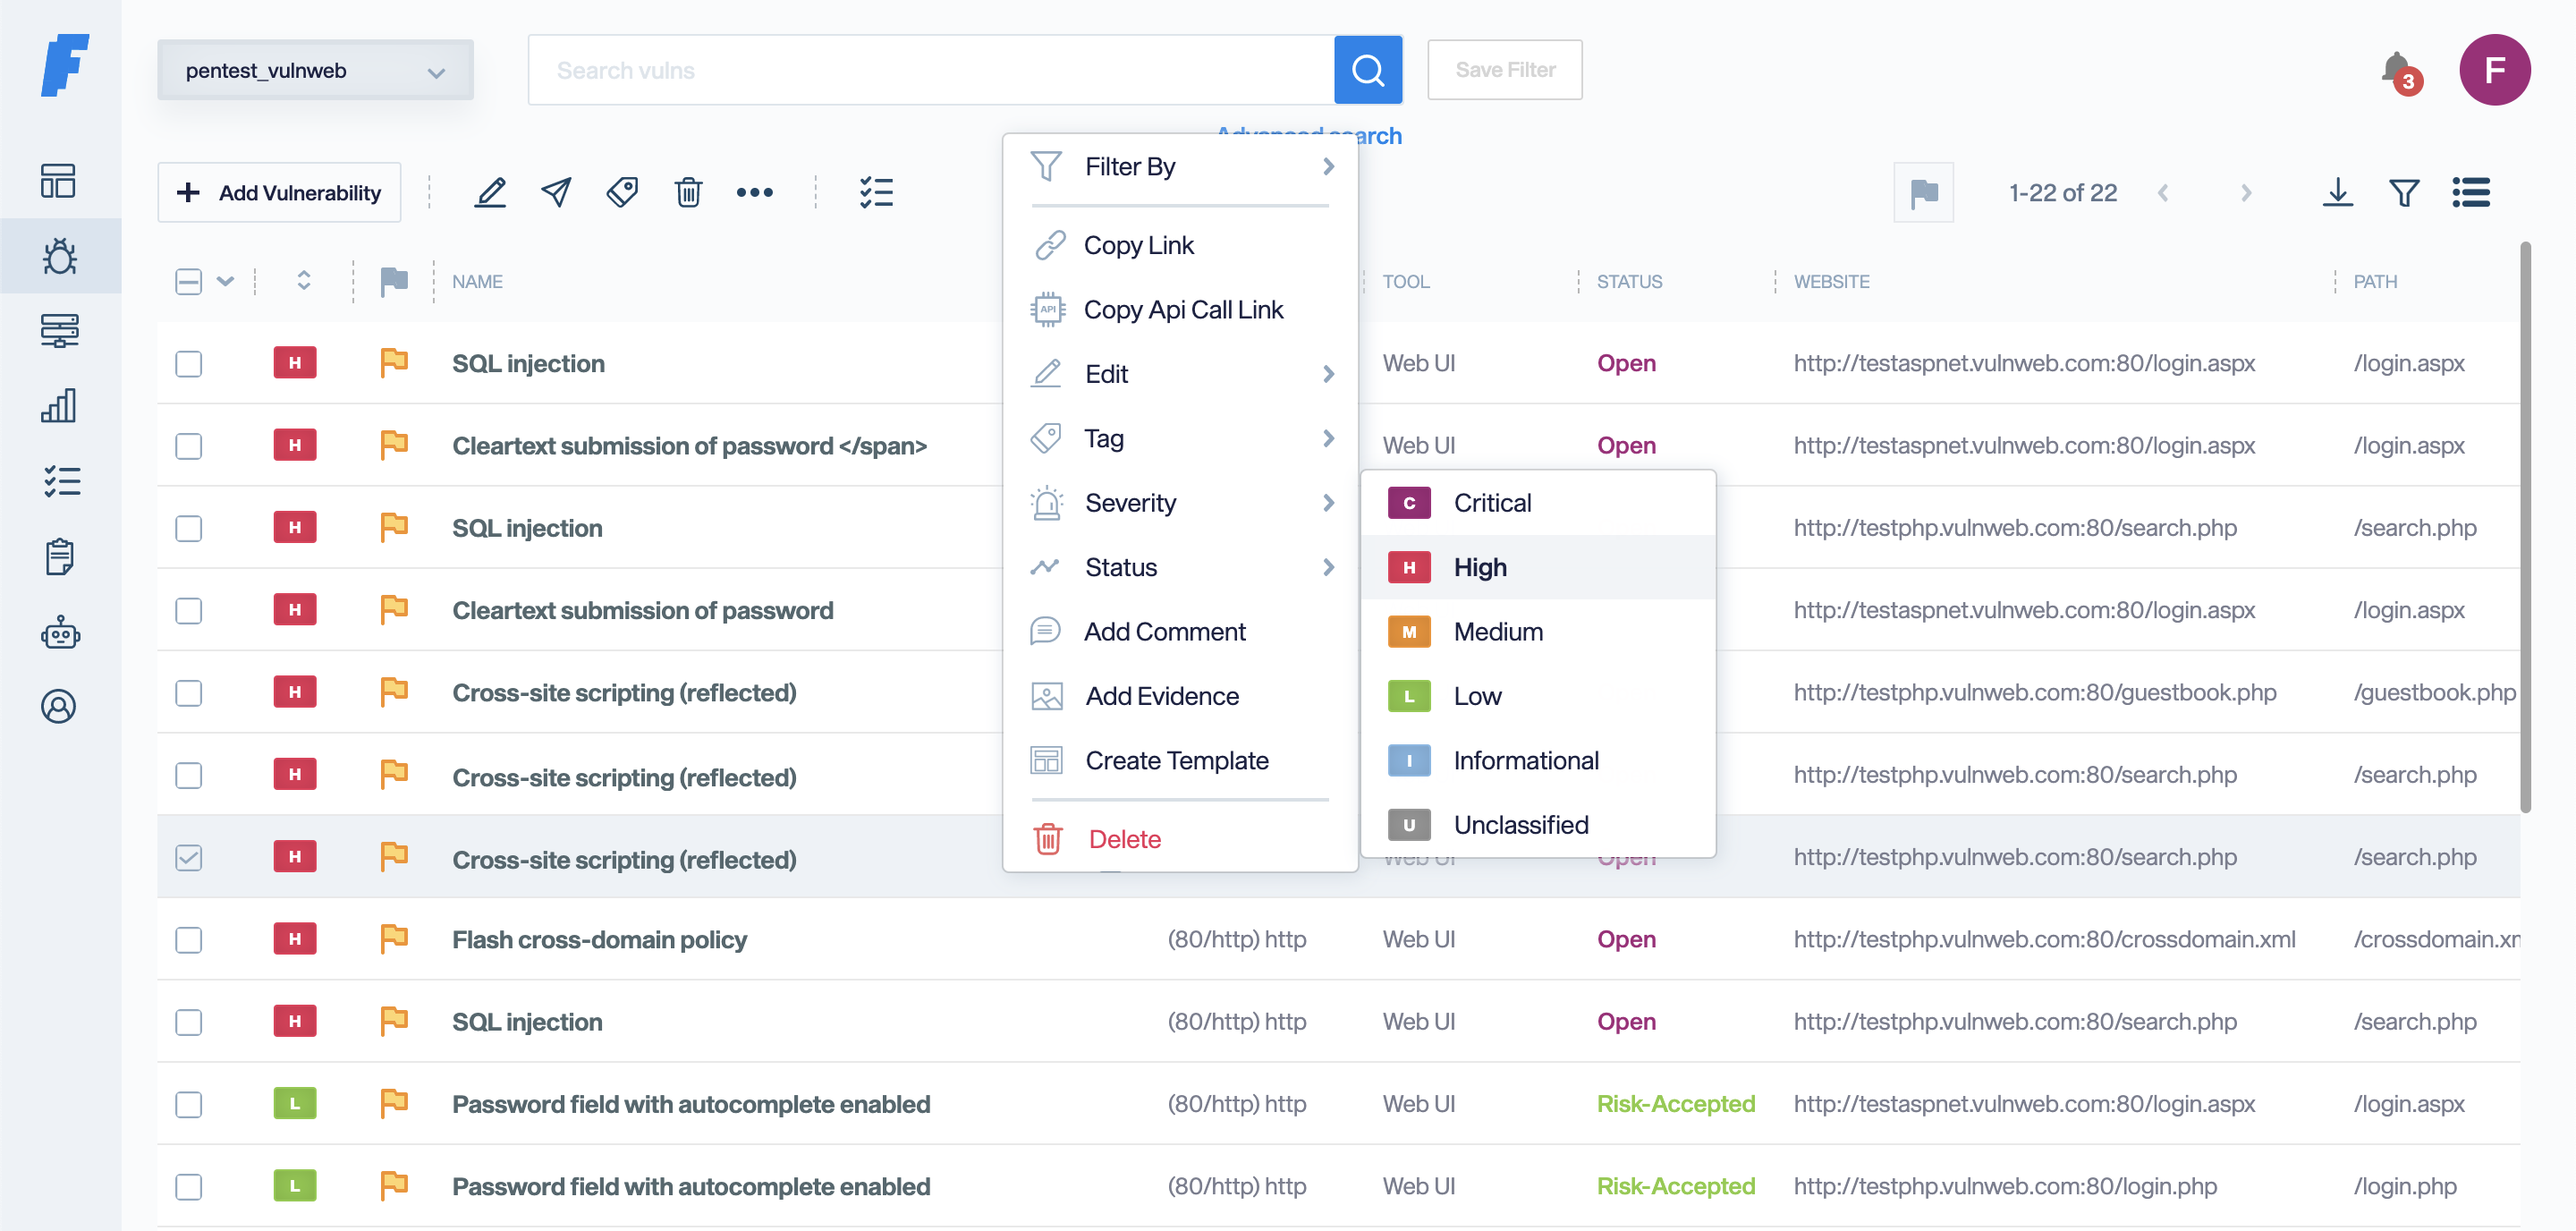Choose Copy Api Call Link menu entry

coord(1182,310)
